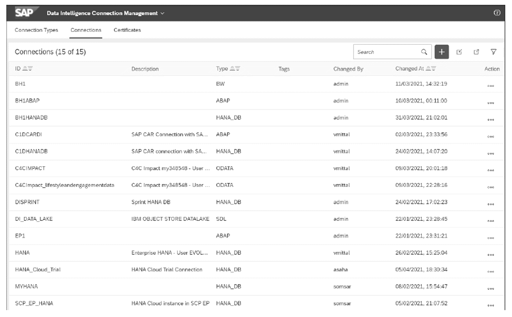Open action menu for BH1ABAP row
The image size is (512, 317).
(x=491, y=103)
